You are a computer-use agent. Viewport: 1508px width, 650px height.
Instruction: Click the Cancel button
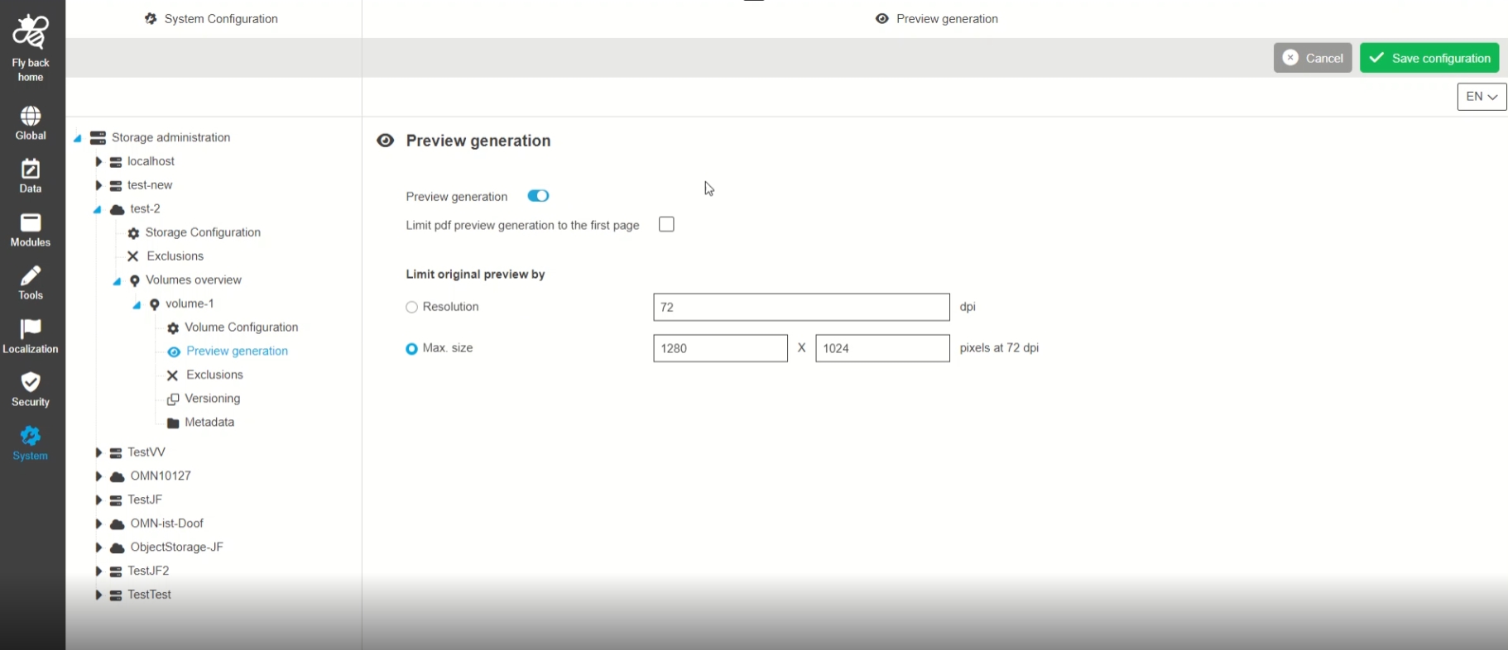coord(1312,58)
